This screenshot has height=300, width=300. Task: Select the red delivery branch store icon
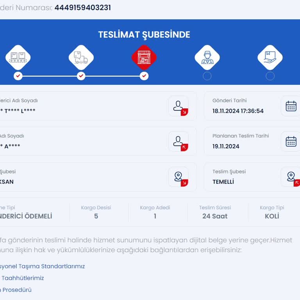[x=144, y=57]
